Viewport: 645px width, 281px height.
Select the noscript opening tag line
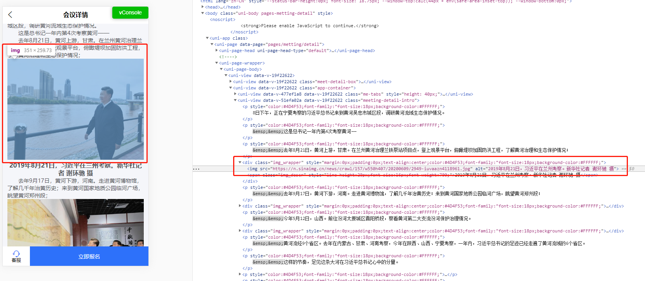pos(223,19)
